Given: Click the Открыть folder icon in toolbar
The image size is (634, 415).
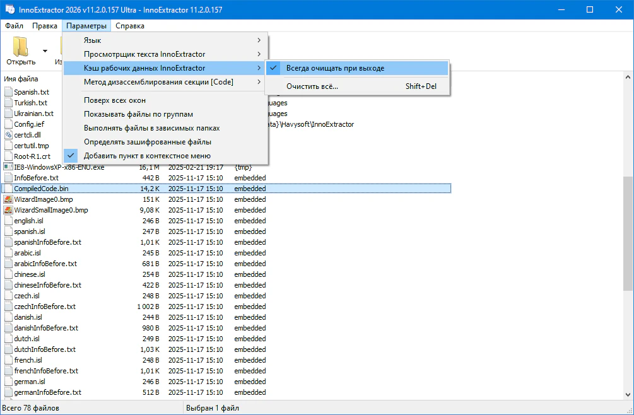Looking at the screenshot, I should 20,47.
